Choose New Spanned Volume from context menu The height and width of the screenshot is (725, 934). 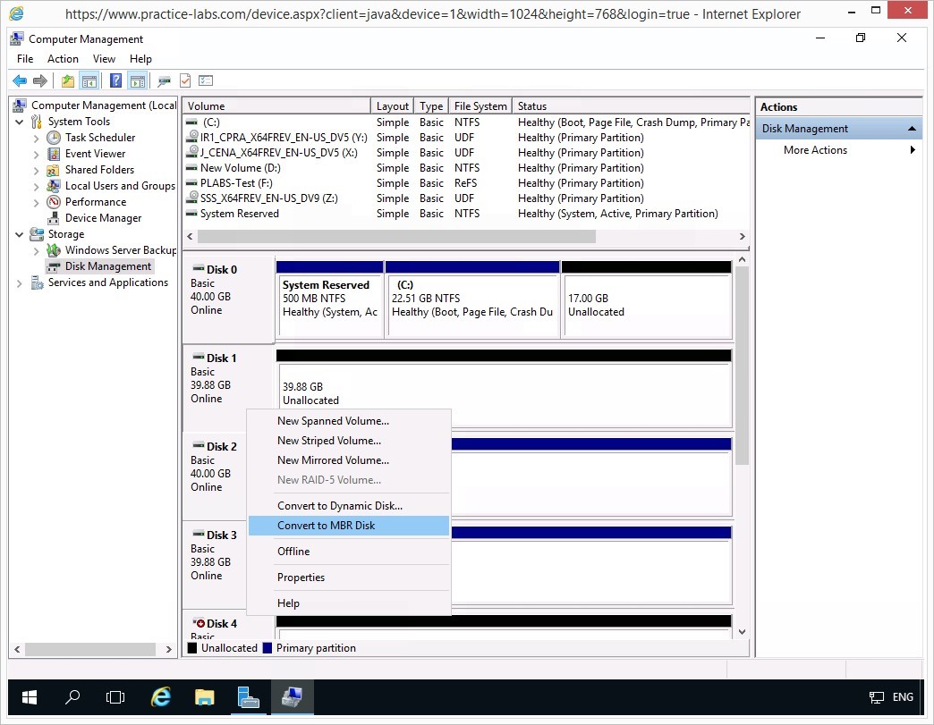pyautogui.click(x=333, y=421)
